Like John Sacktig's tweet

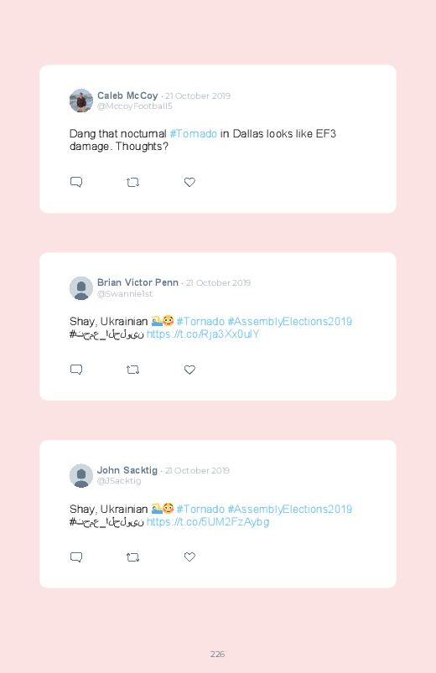click(x=189, y=557)
